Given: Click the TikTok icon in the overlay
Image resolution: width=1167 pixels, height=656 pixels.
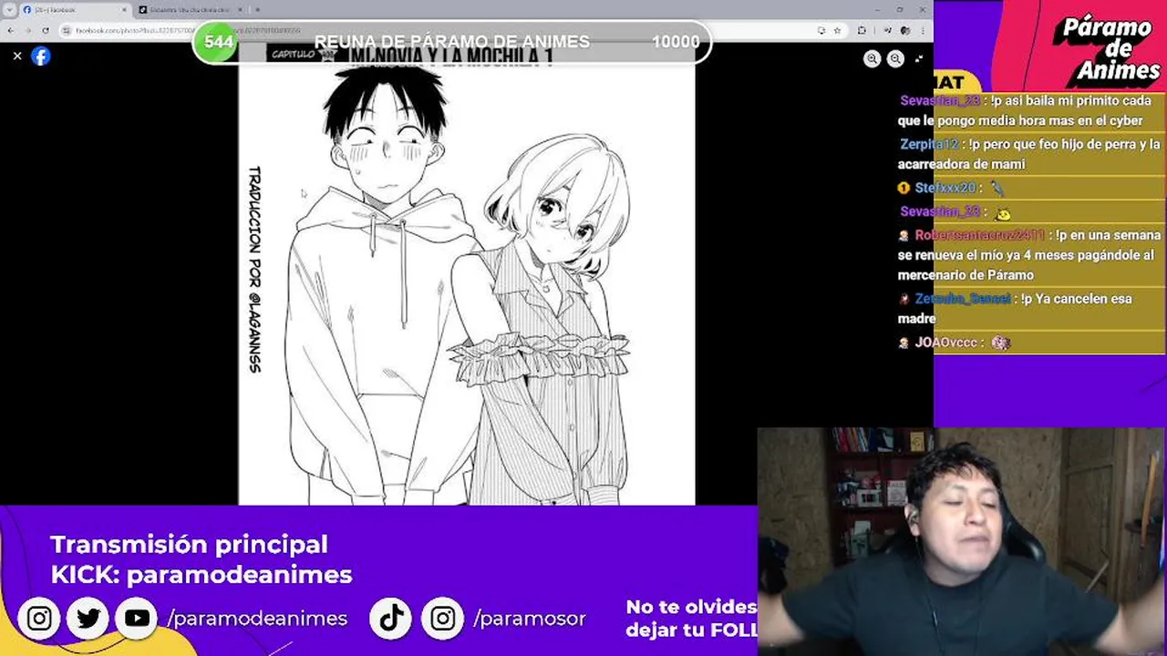Looking at the screenshot, I should 392,619.
